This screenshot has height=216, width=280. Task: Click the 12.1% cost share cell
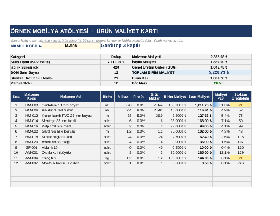pyautogui.click(x=221, y=152)
